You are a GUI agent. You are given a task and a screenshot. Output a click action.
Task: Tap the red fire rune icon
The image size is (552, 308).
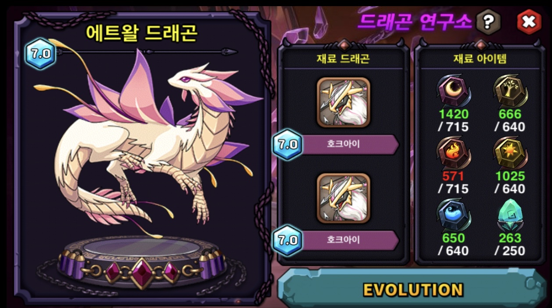pos(453,153)
